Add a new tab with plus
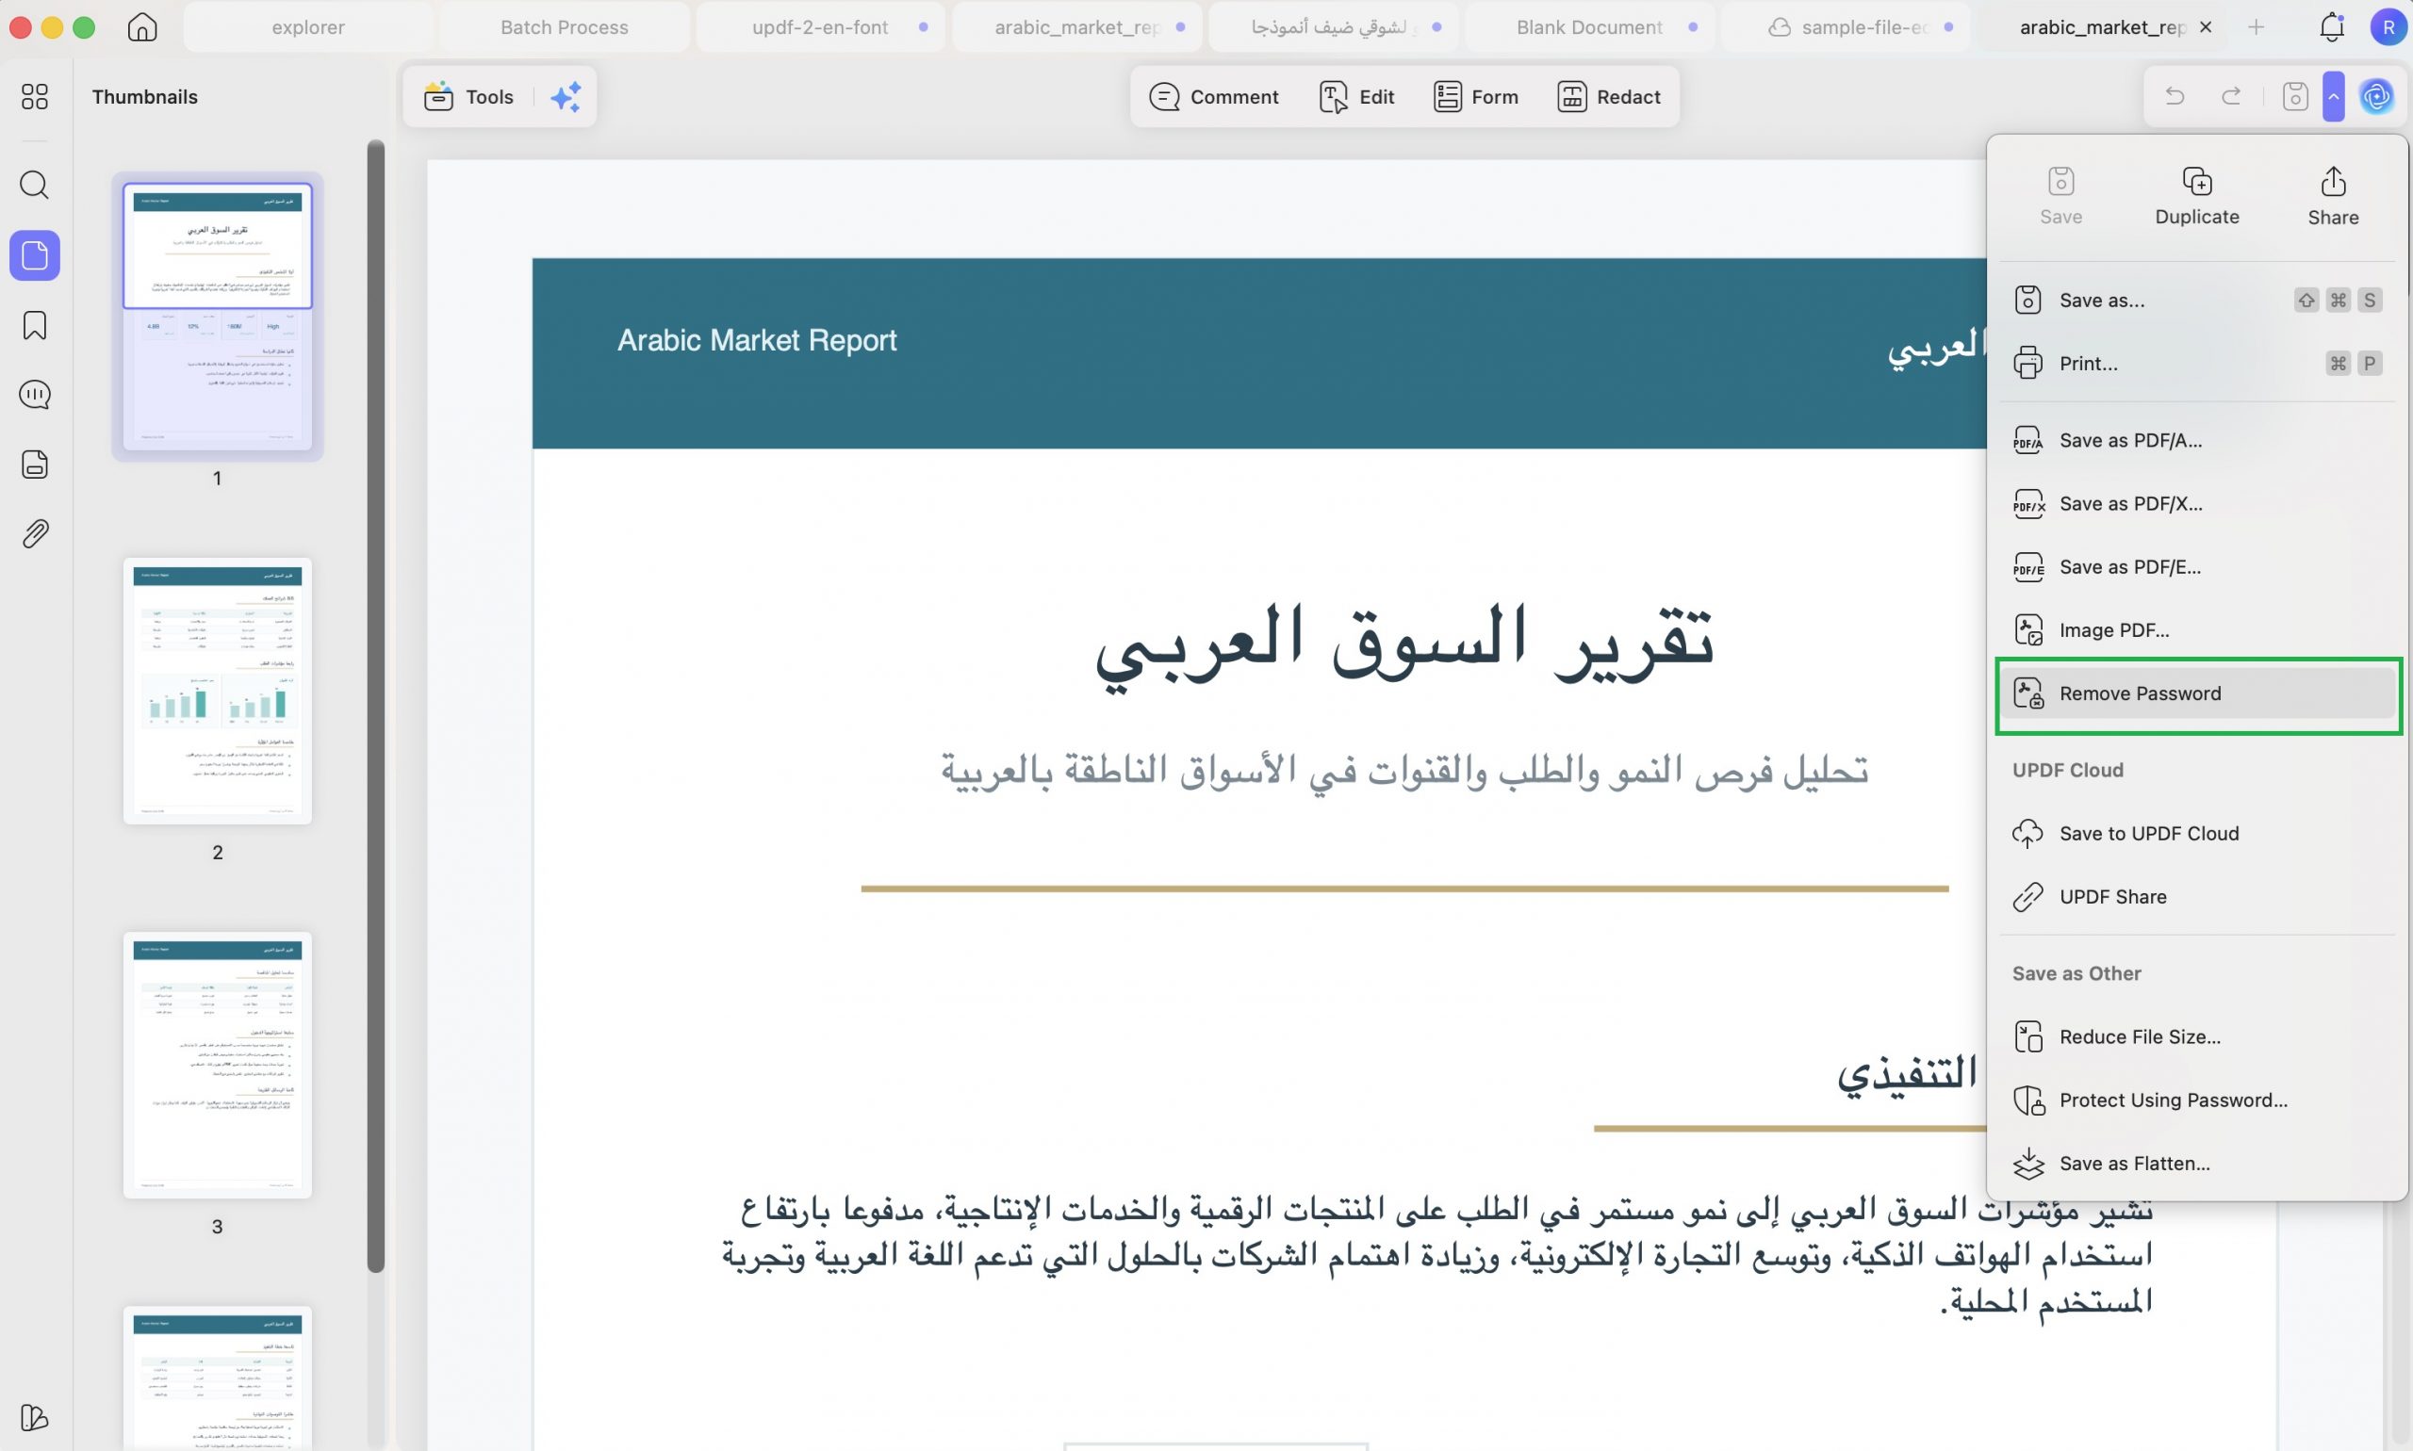This screenshot has height=1451, width=2413. tap(2256, 27)
